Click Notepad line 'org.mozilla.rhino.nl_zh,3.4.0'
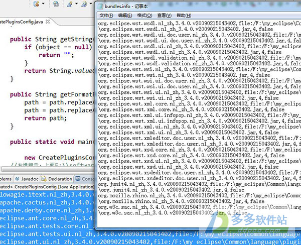301x245 pixels. click(200, 196)
